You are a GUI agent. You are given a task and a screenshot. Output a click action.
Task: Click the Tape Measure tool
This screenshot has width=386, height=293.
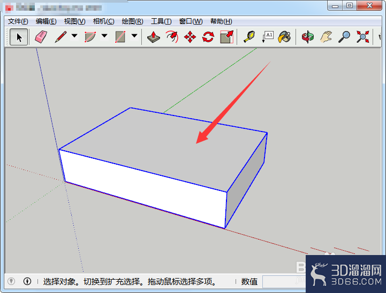pyautogui.click(x=249, y=37)
